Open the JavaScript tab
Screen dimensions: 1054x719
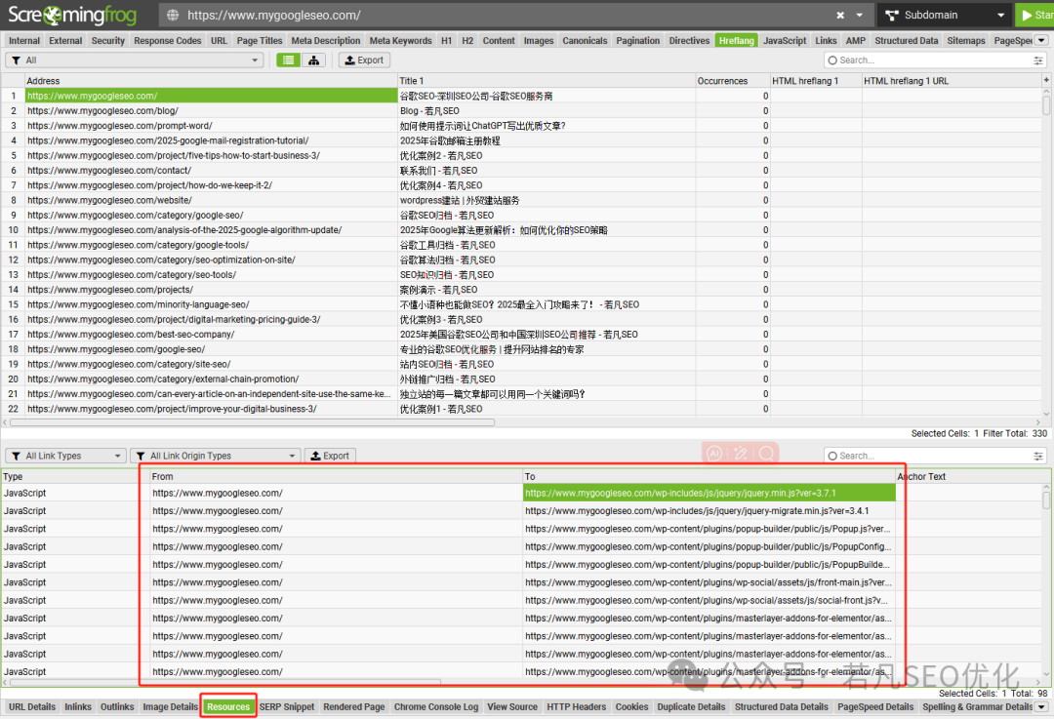(x=785, y=40)
